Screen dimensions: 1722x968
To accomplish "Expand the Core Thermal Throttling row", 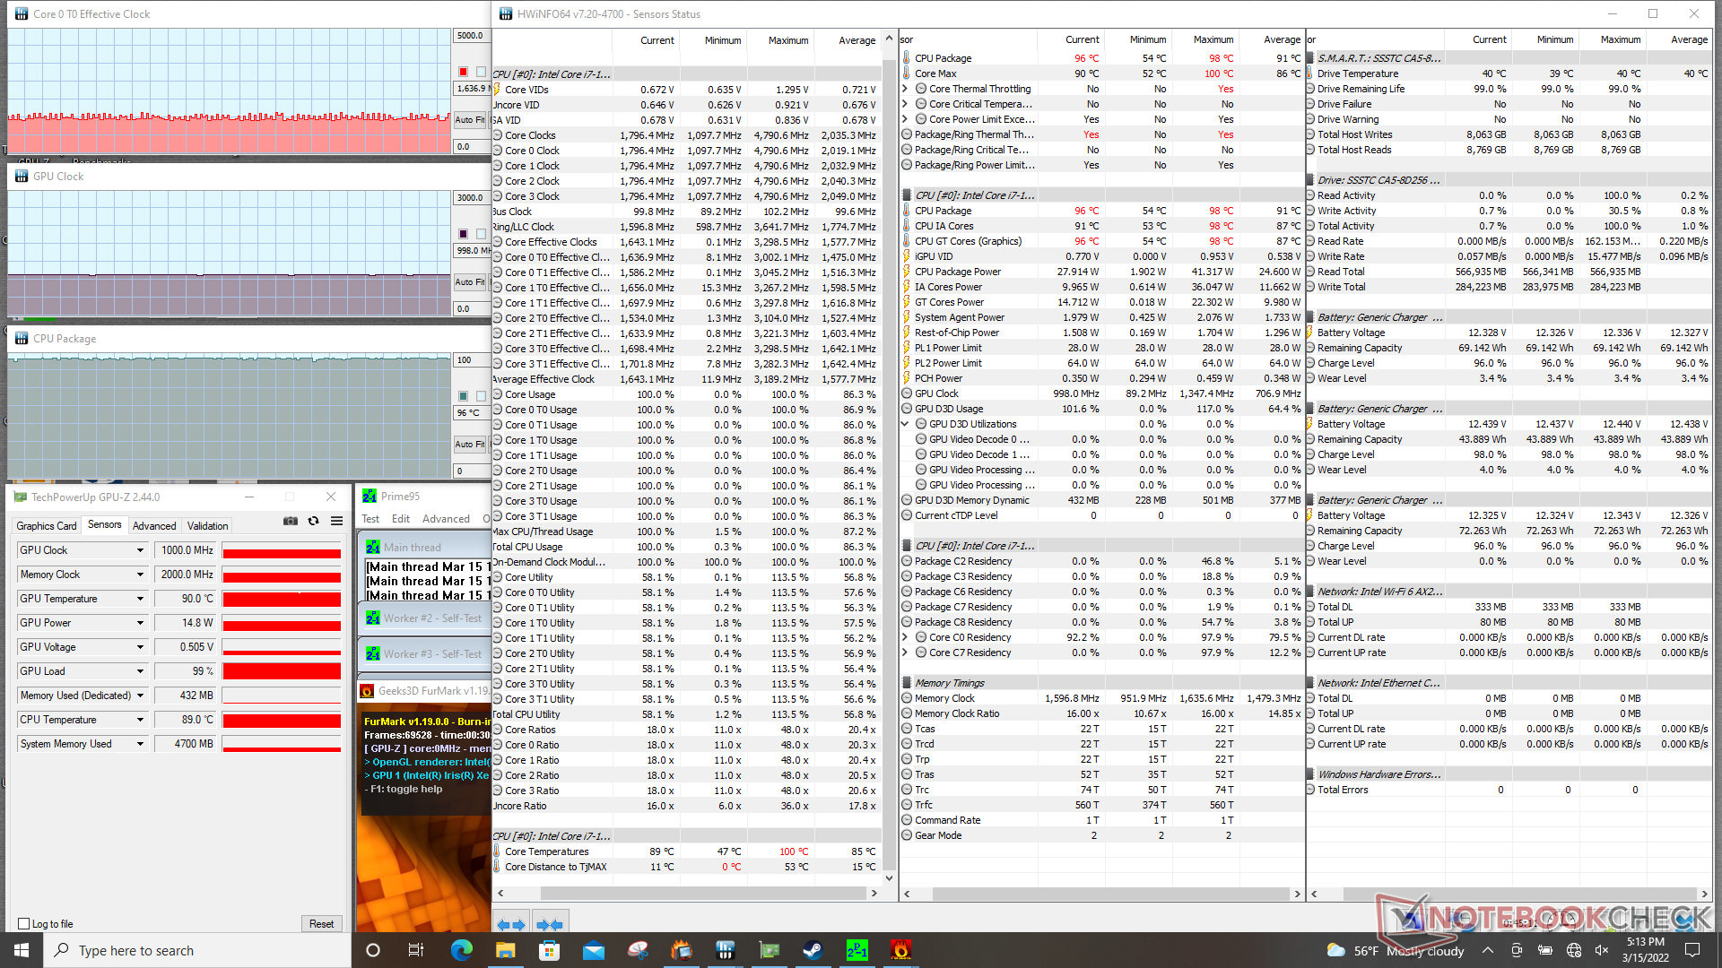I will click(x=905, y=89).
